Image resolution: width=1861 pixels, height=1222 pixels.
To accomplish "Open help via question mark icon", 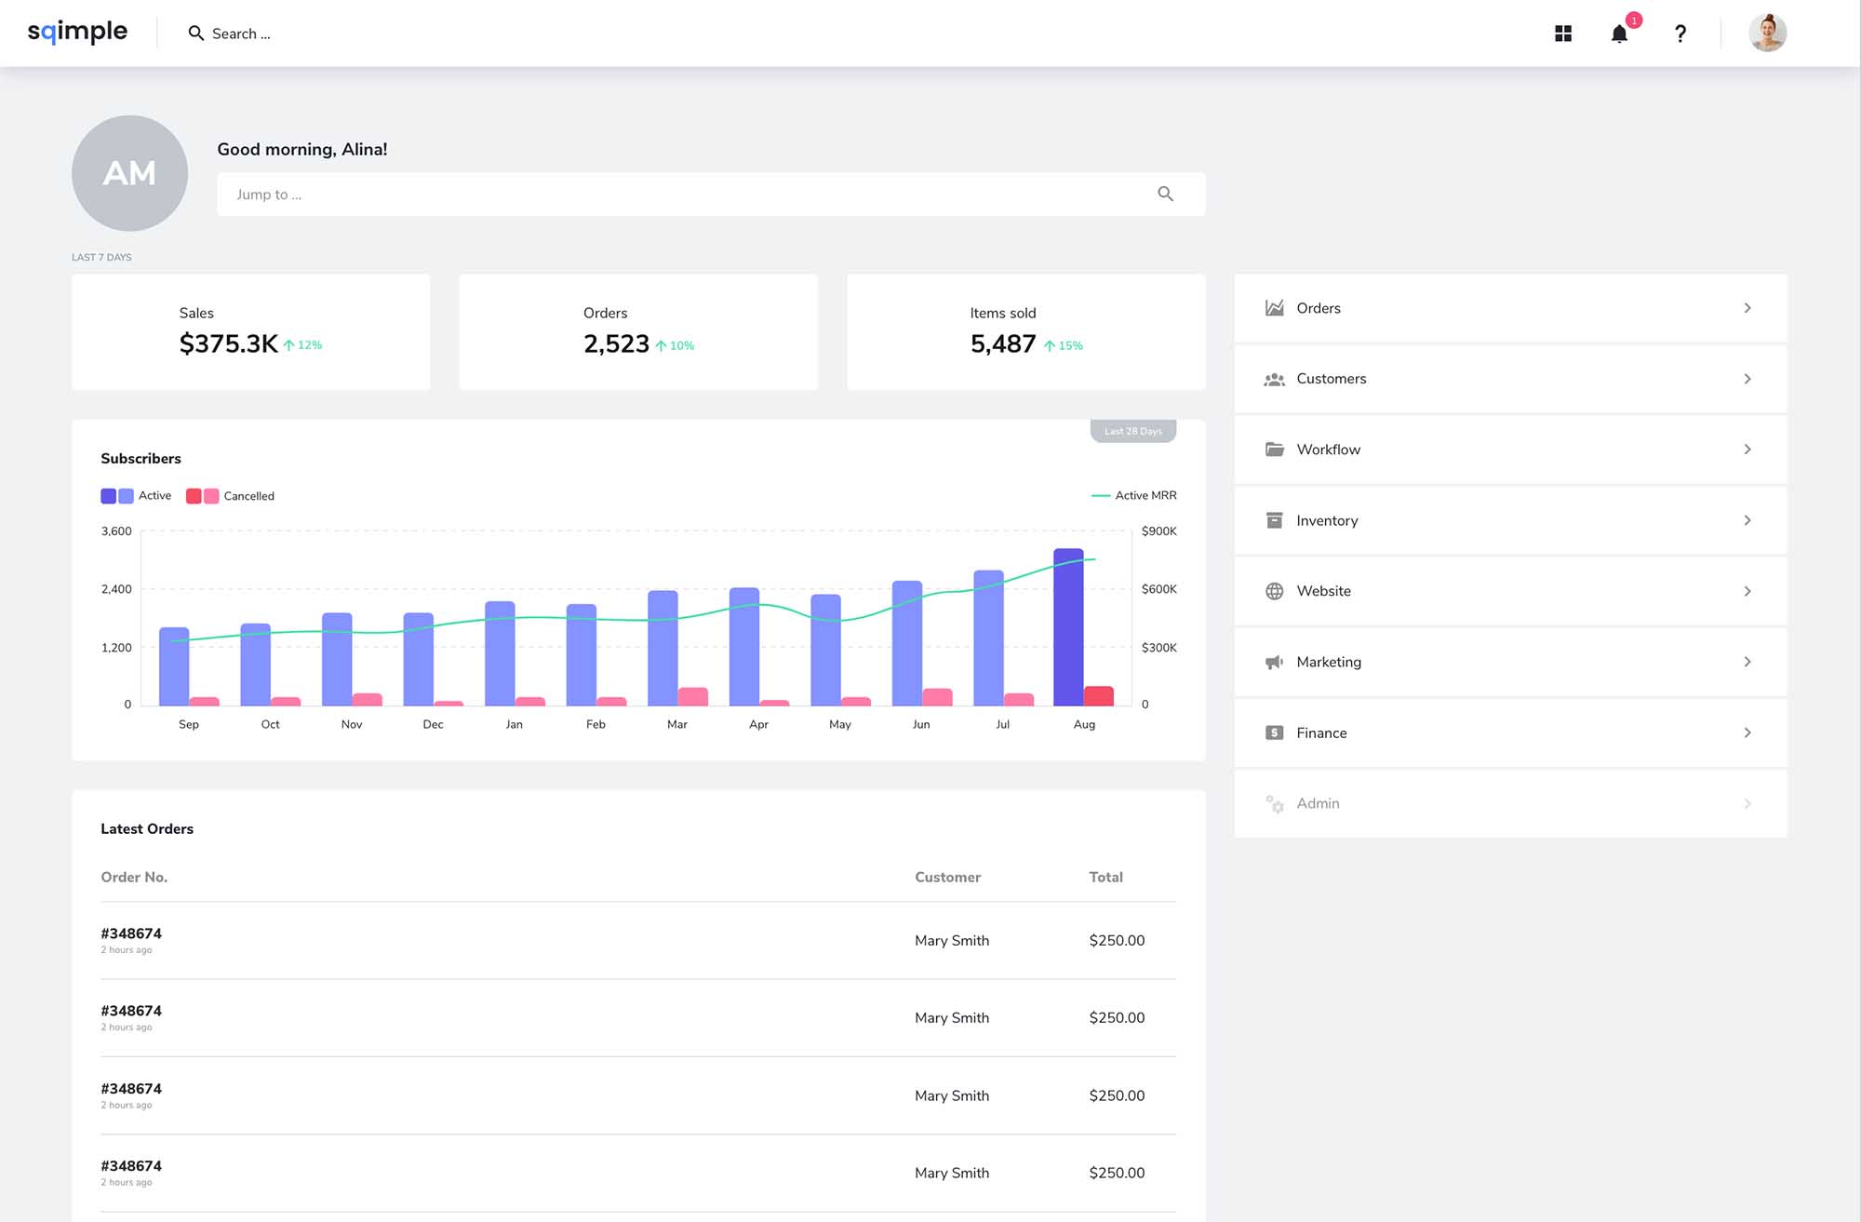I will [1680, 34].
